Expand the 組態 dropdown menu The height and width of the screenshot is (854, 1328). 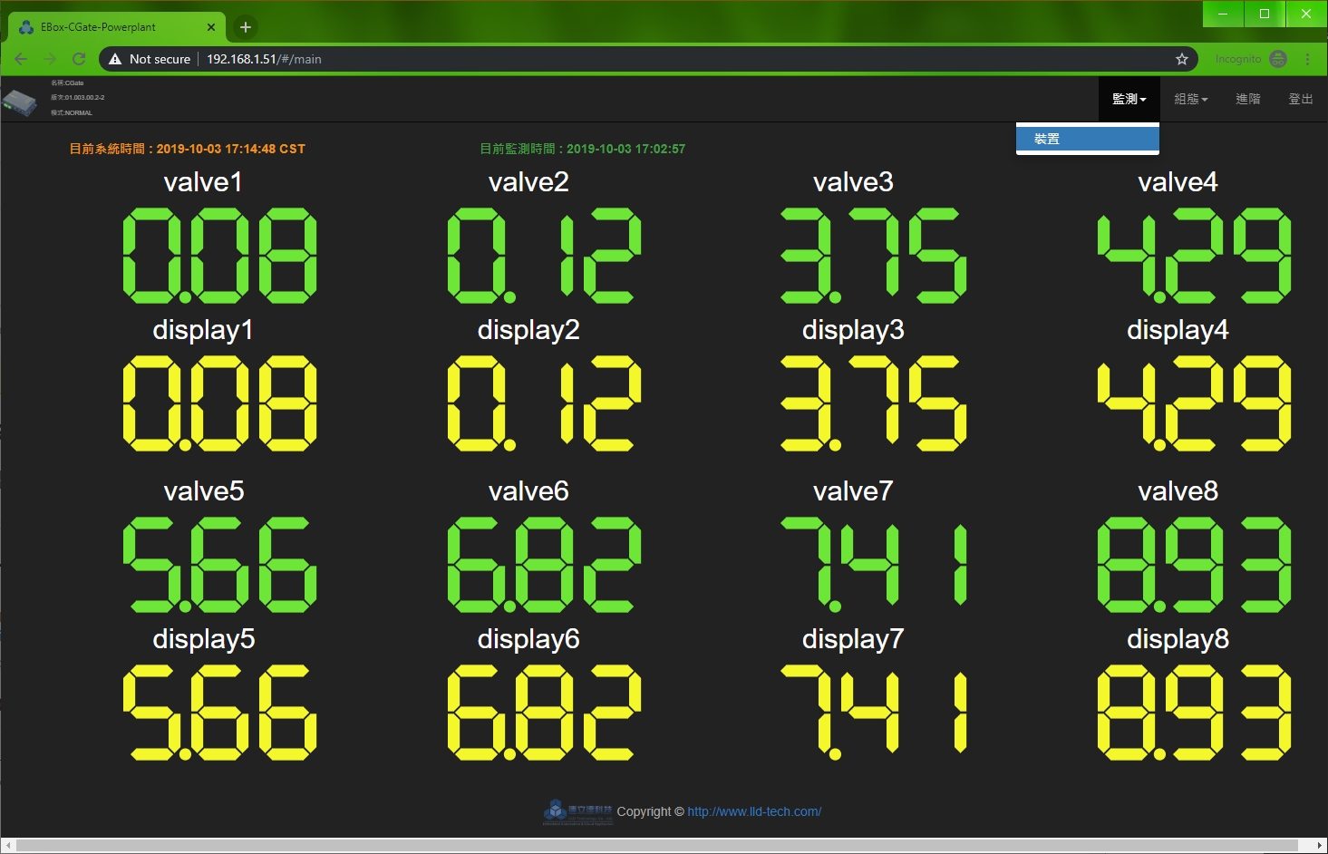pos(1191,99)
